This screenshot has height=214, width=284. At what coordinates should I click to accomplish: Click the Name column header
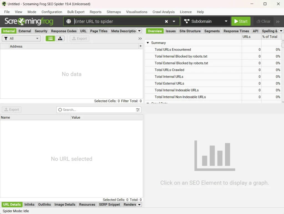[35, 118]
